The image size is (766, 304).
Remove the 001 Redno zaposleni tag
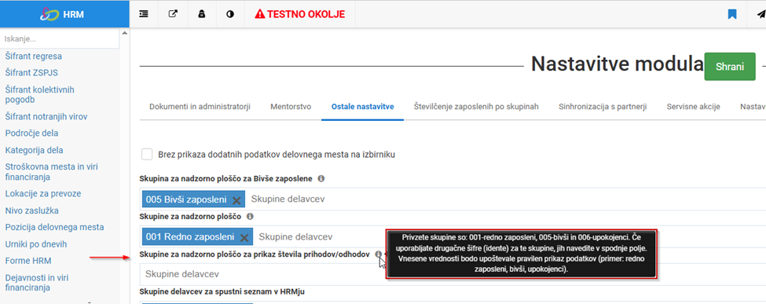click(244, 237)
